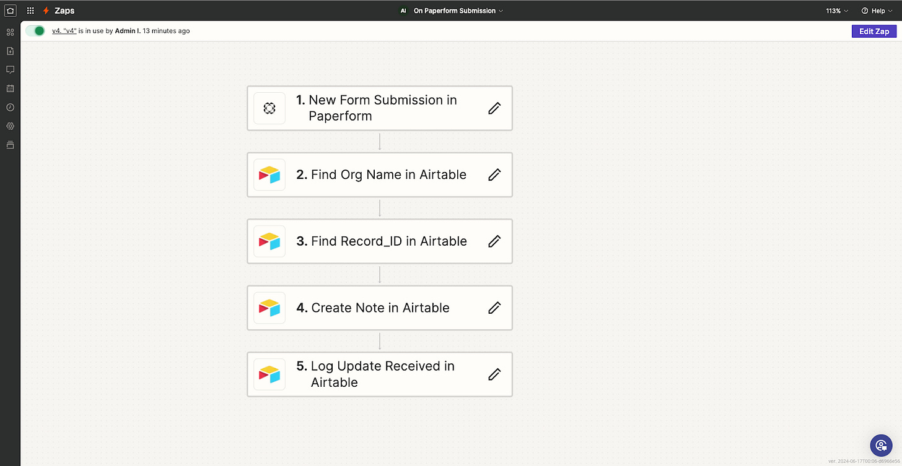Turn off the green Zap on/off switch

[35, 30]
